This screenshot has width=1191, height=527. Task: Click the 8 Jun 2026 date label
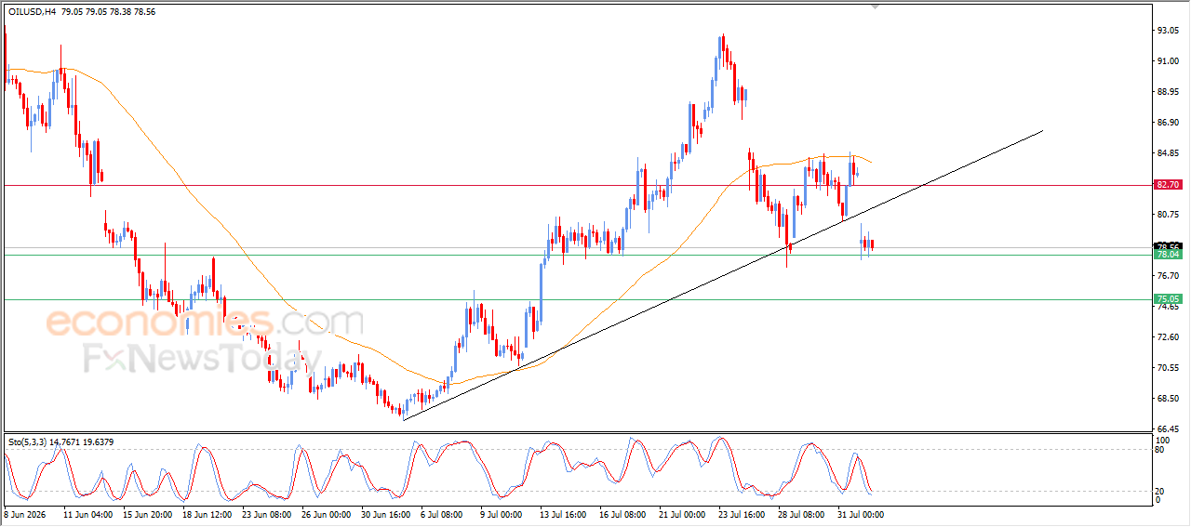coord(27,514)
